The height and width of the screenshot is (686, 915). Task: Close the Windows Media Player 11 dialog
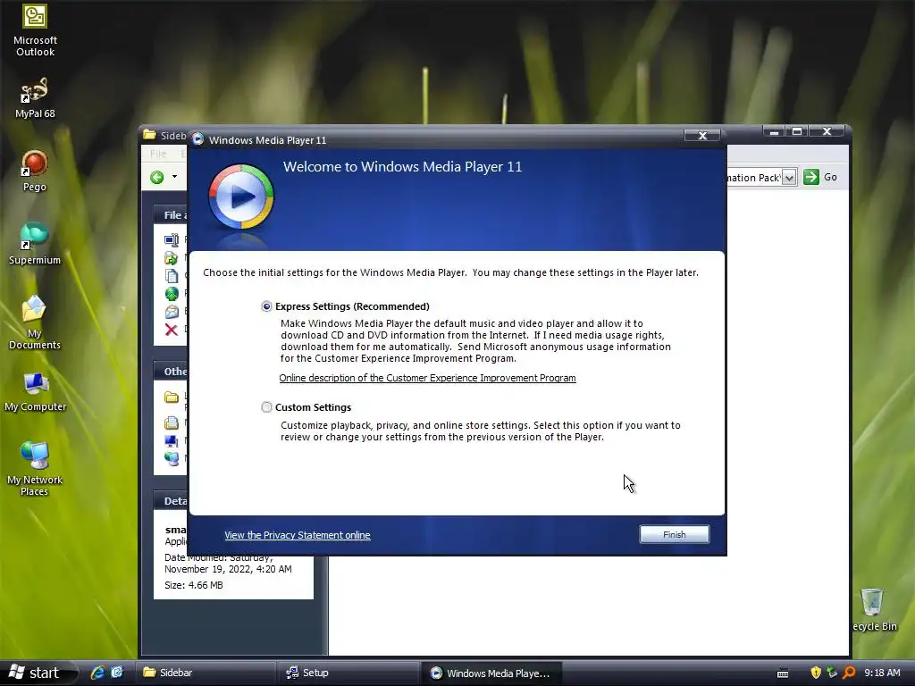[702, 136]
